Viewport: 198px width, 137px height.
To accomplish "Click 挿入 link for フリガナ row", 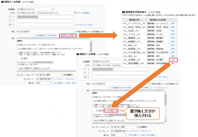I will coord(173,34).
